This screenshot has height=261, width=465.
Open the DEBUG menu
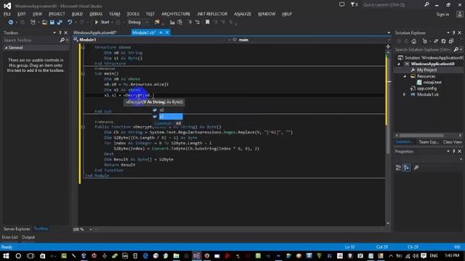pyautogui.click(x=96, y=14)
